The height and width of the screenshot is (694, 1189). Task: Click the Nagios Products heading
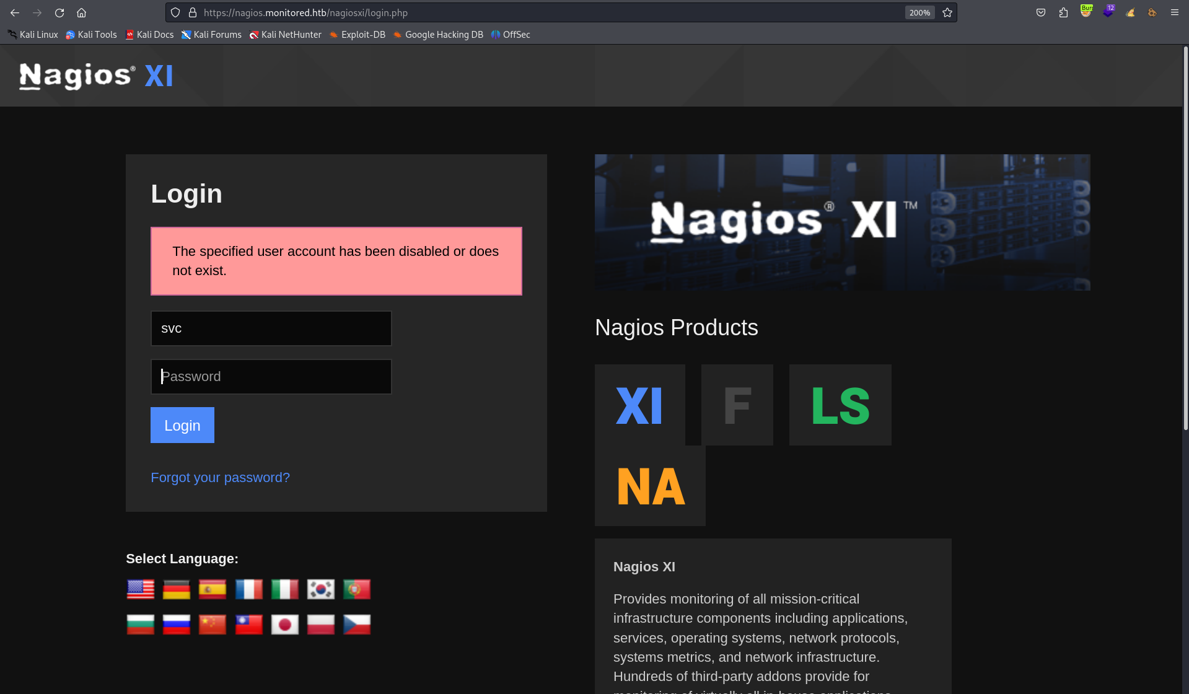pos(677,327)
